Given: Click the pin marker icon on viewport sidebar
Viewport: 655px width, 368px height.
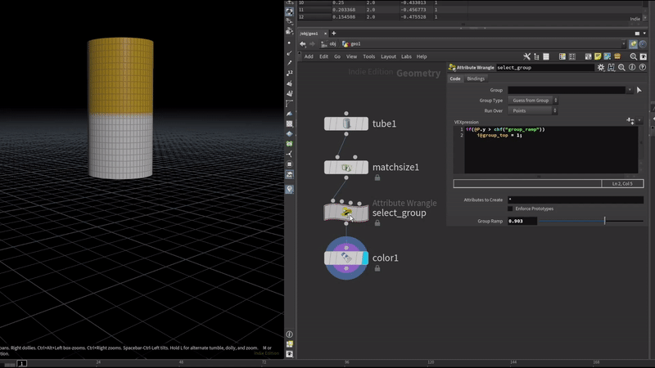Looking at the screenshot, I should coord(290,190).
